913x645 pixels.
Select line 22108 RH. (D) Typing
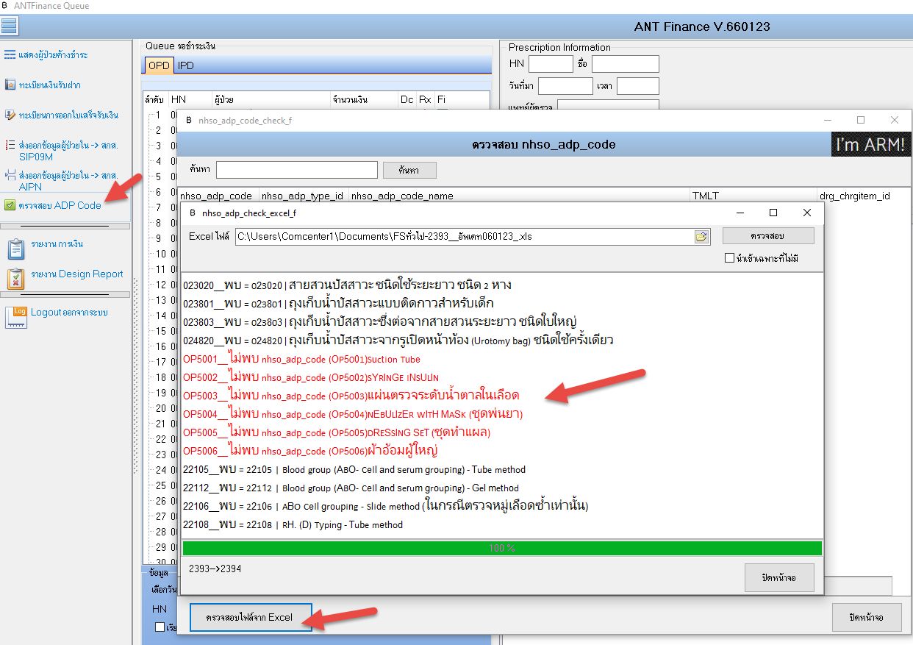[293, 525]
